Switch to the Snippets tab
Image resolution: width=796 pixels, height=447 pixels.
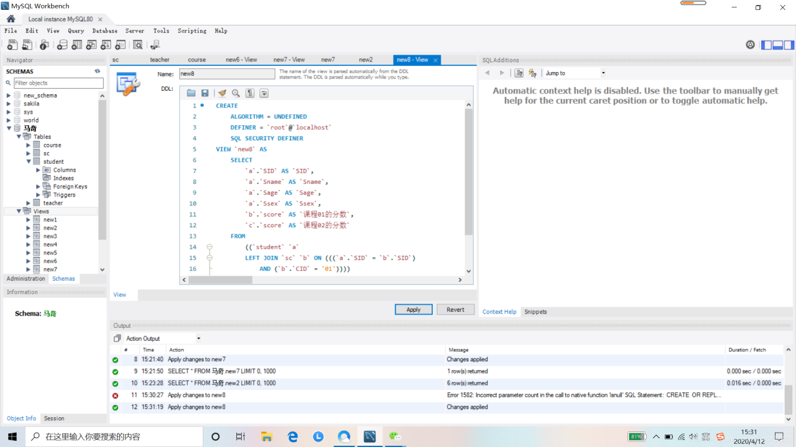click(x=535, y=312)
